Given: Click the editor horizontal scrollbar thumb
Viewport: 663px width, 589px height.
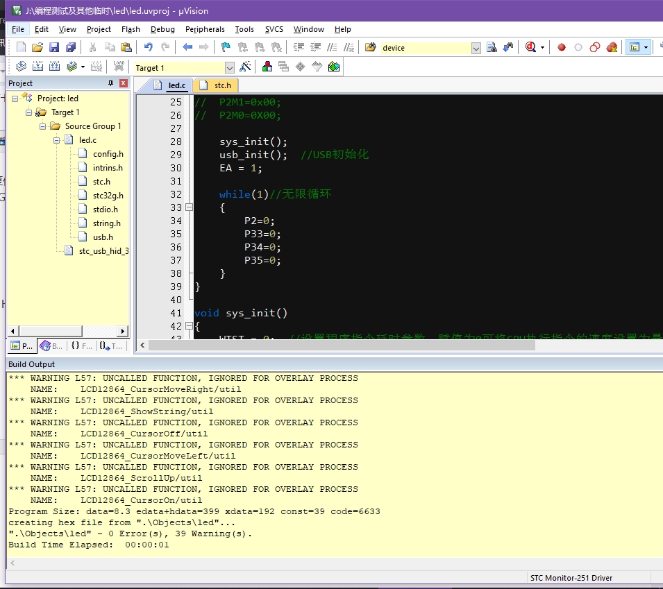Looking at the screenshot, I should 342,345.
